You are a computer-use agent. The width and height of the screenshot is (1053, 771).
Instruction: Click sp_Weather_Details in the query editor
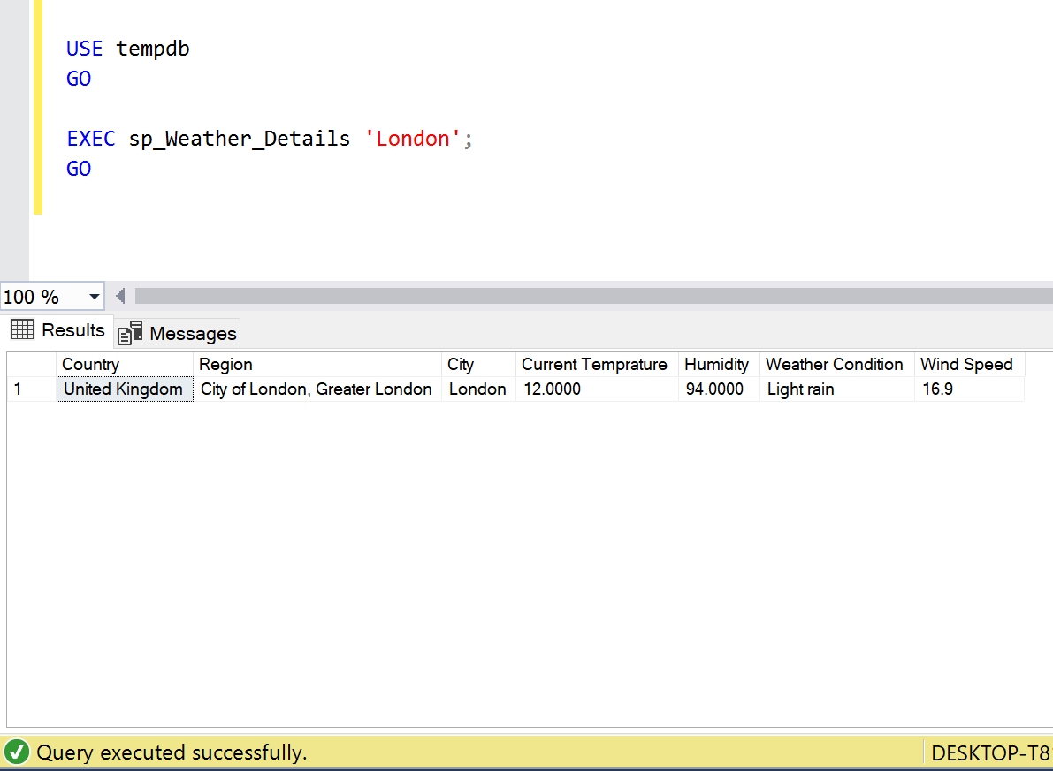(x=240, y=139)
